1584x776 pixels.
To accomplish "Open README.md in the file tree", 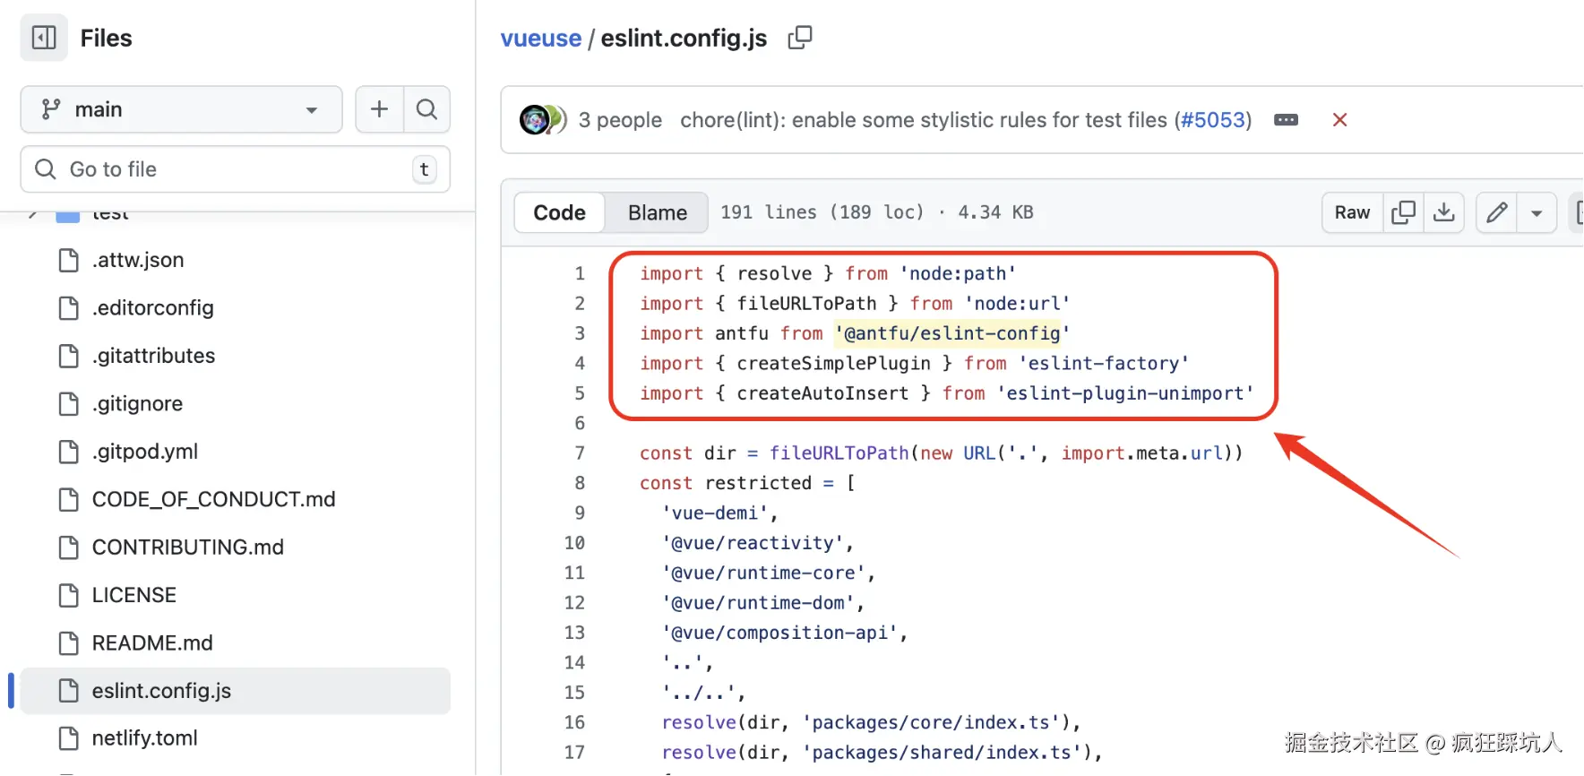I will tap(152, 643).
